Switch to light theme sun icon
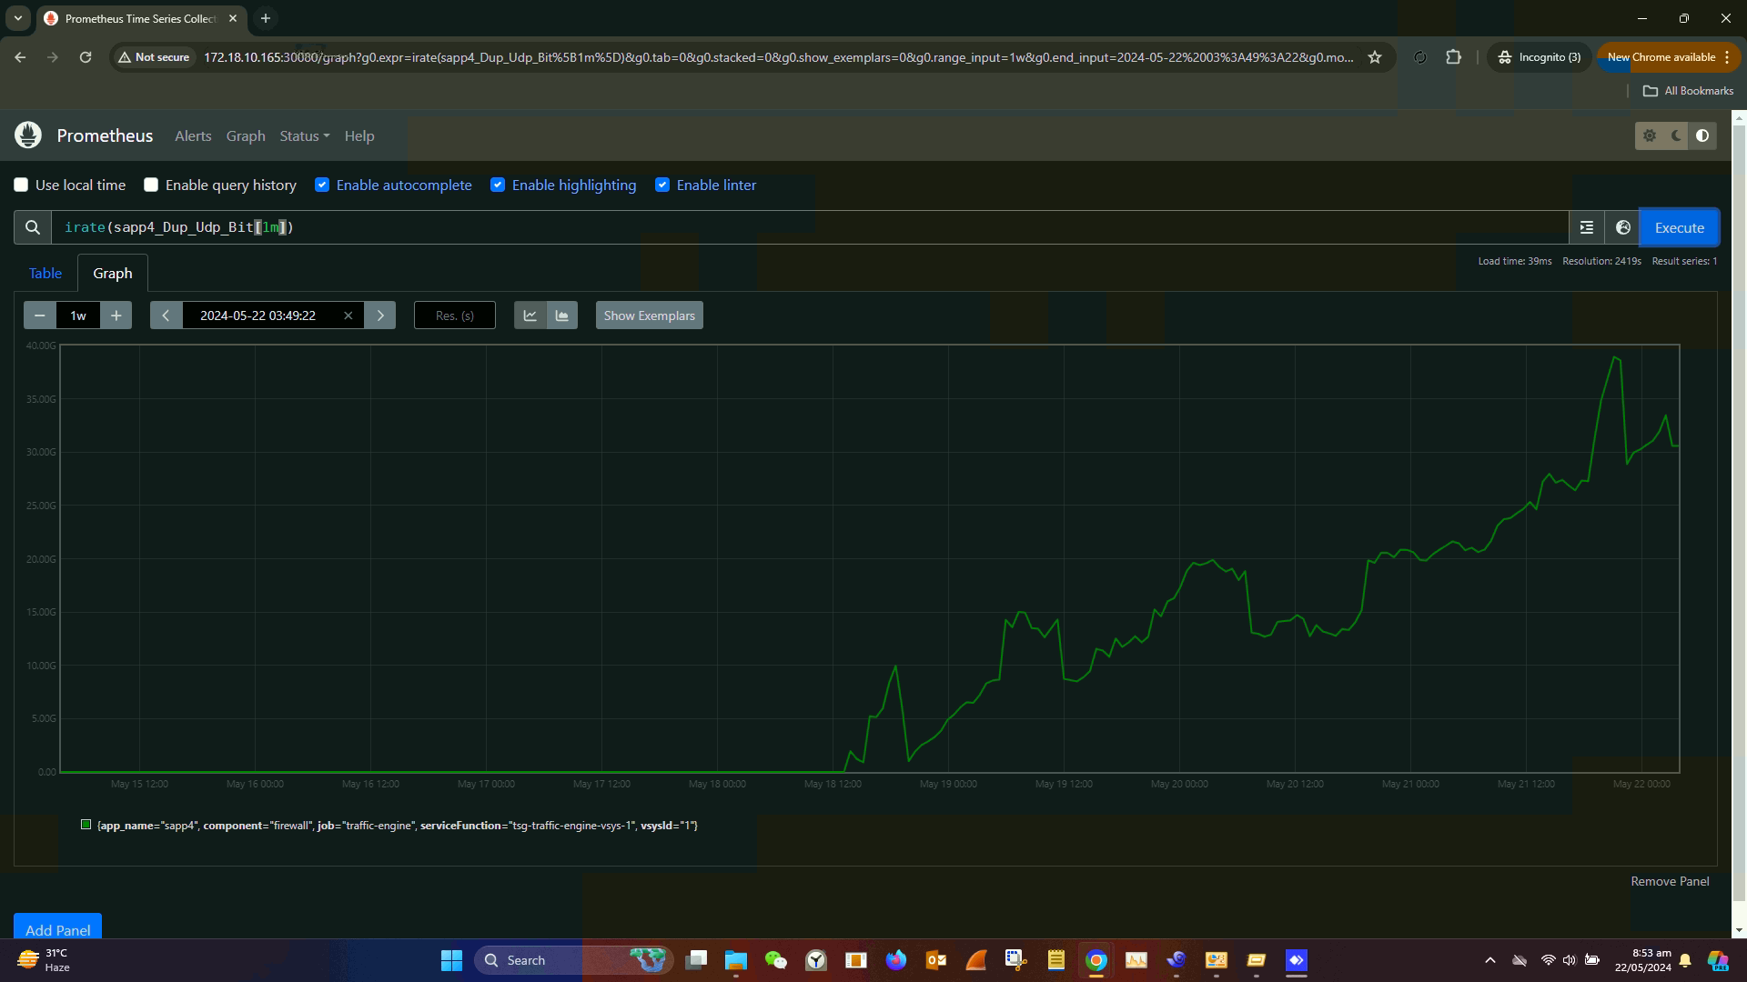 1650,135
